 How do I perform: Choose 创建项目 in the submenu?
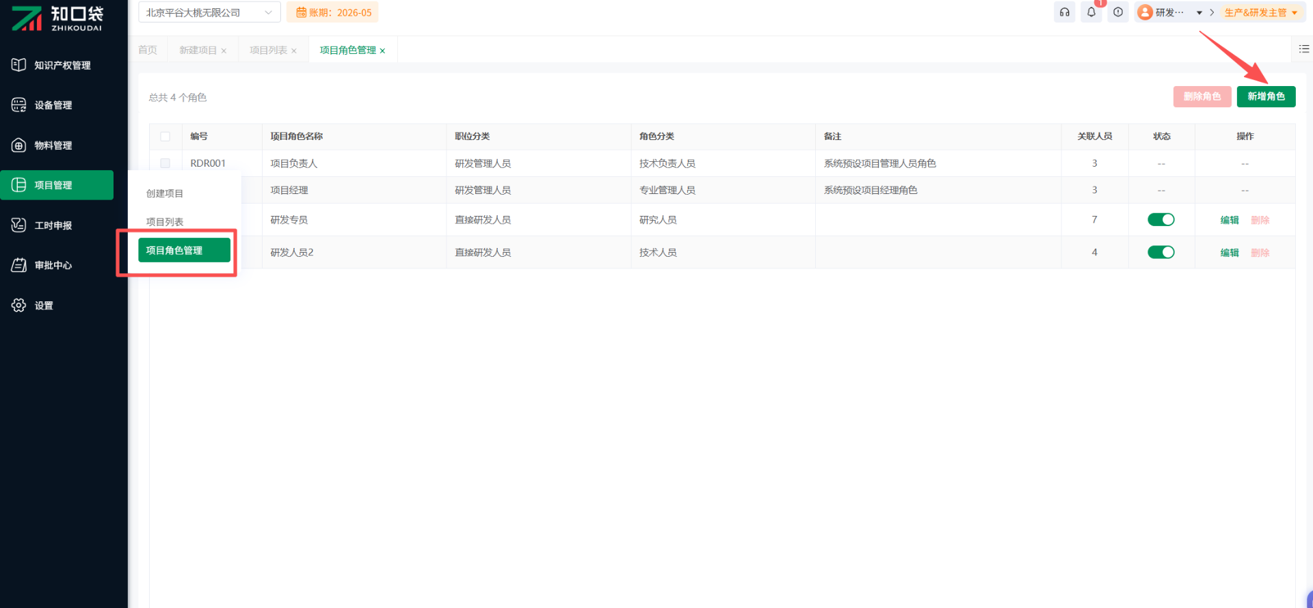click(x=165, y=193)
